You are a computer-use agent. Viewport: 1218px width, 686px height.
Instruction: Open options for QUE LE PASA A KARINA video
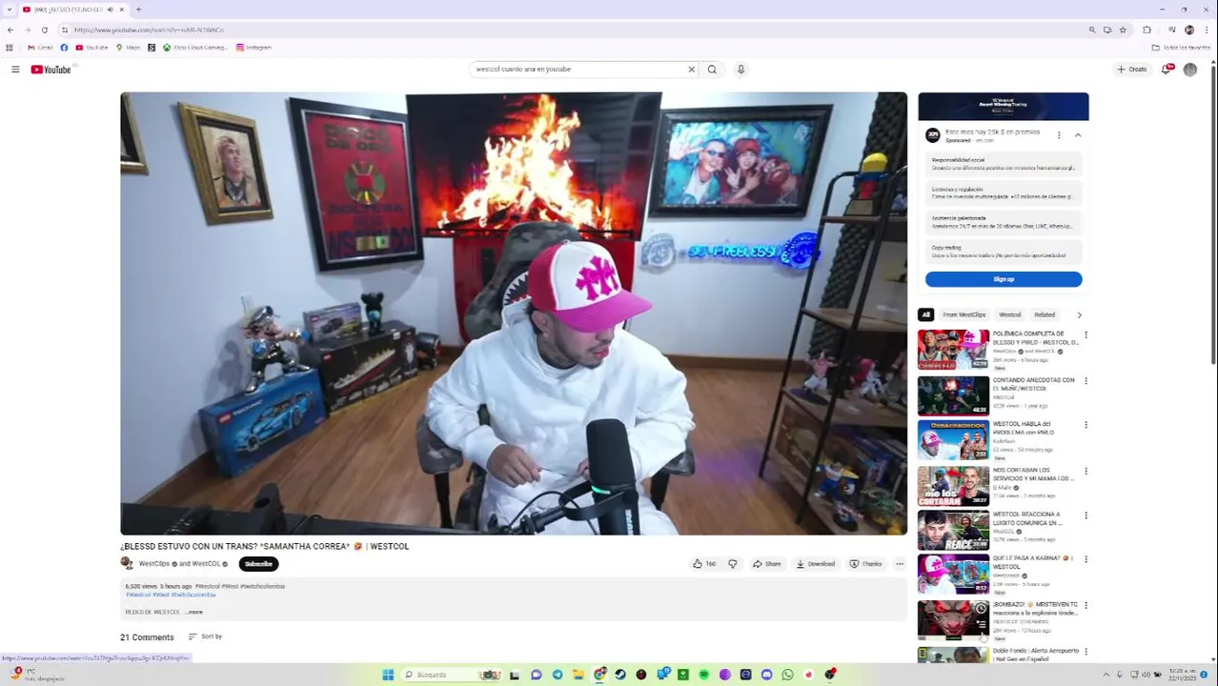coord(1086,559)
